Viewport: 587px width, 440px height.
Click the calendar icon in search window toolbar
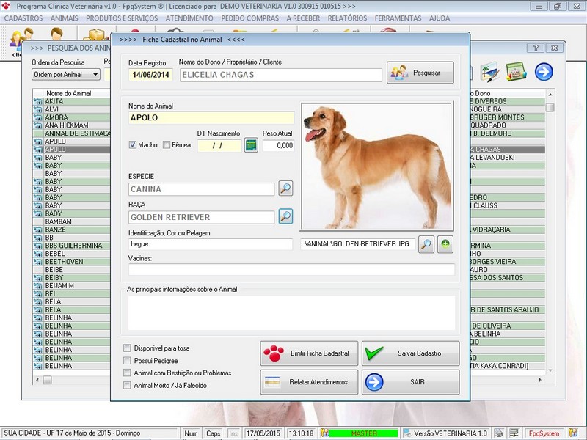(517, 72)
